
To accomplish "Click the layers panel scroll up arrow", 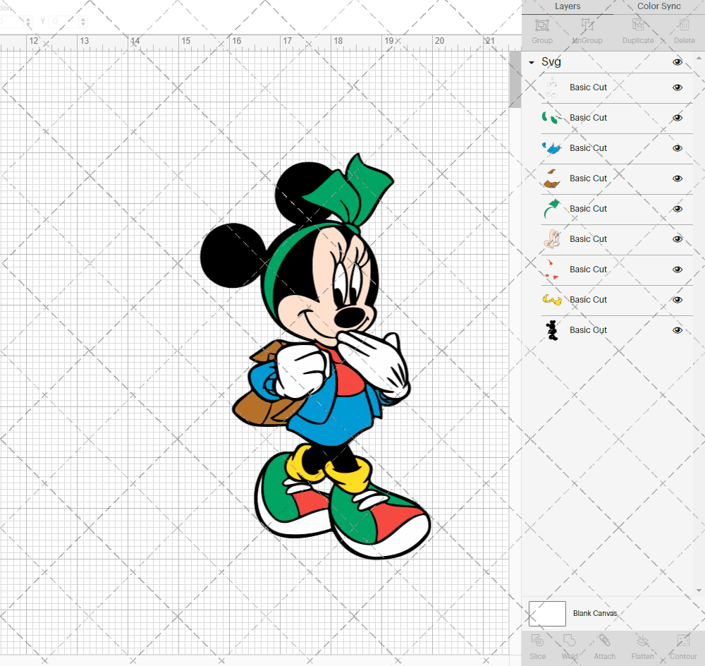I will tap(698, 59).
